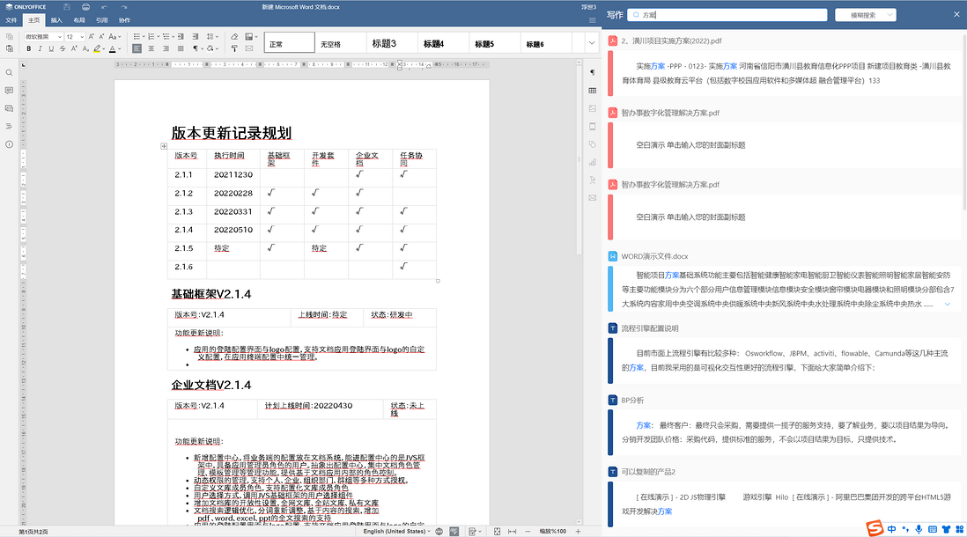Zoom out with the minus button
This screenshot has height=537, width=967.
pos(528,532)
